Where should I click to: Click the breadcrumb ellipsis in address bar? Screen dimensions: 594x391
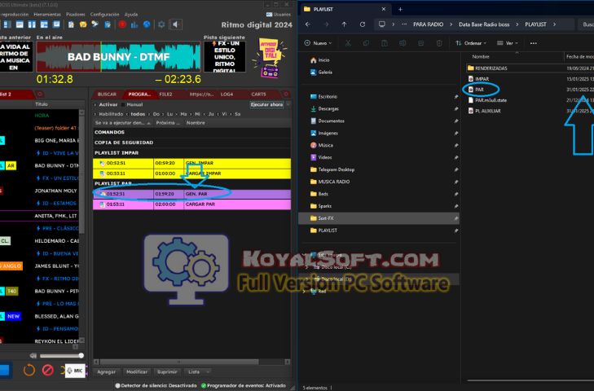point(404,24)
